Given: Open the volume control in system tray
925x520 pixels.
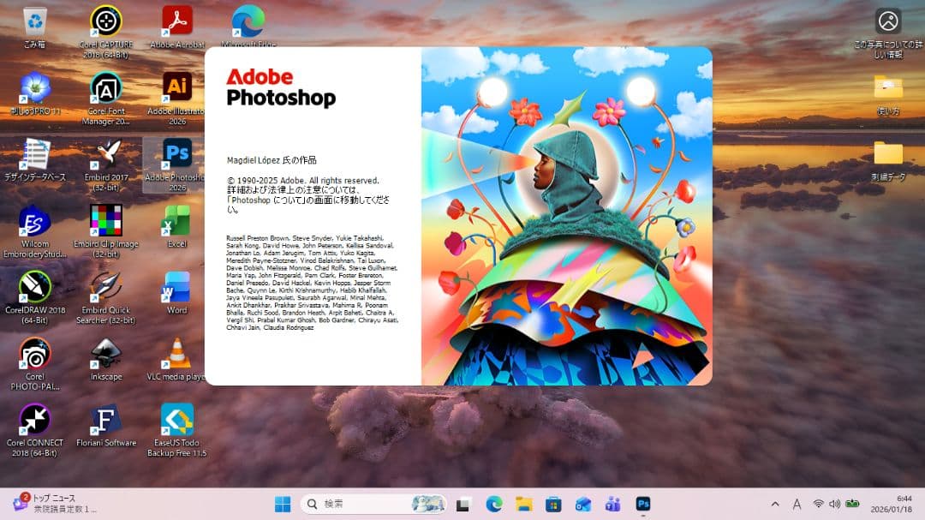Looking at the screenshot, I should (x=834, y=505).
